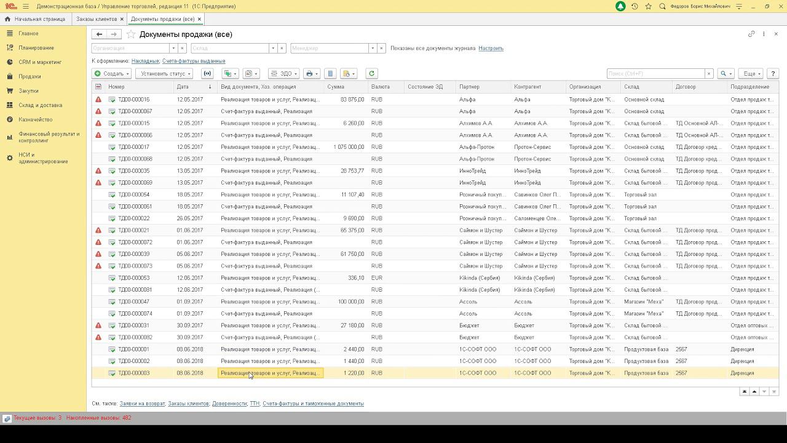Click the global search magnifier icon

662,6
